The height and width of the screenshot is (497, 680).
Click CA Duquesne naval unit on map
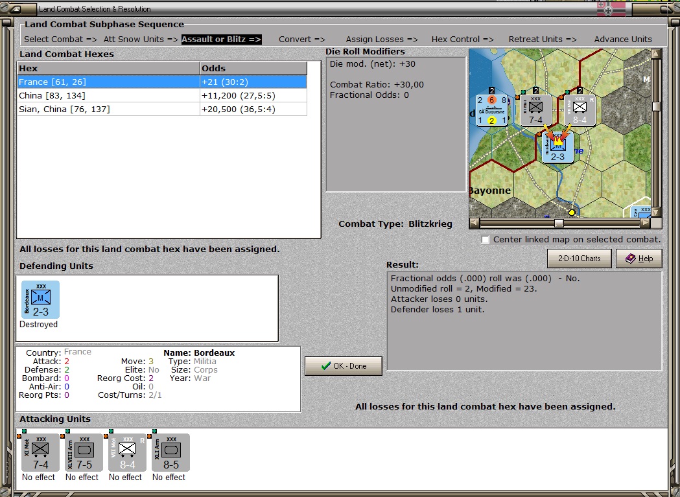[492, 110]
